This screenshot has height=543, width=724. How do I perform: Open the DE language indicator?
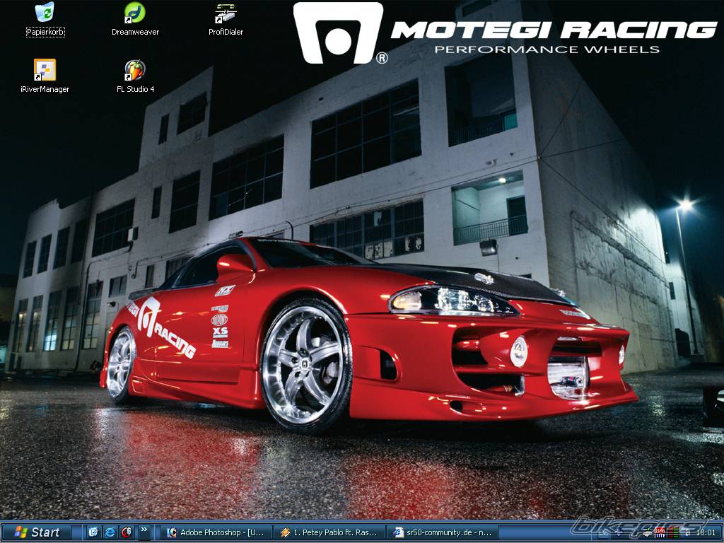(604, 533)
